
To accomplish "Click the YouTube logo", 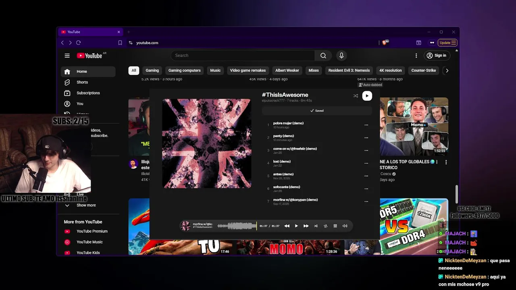I will pyautogui.click(x=89, y=56).
